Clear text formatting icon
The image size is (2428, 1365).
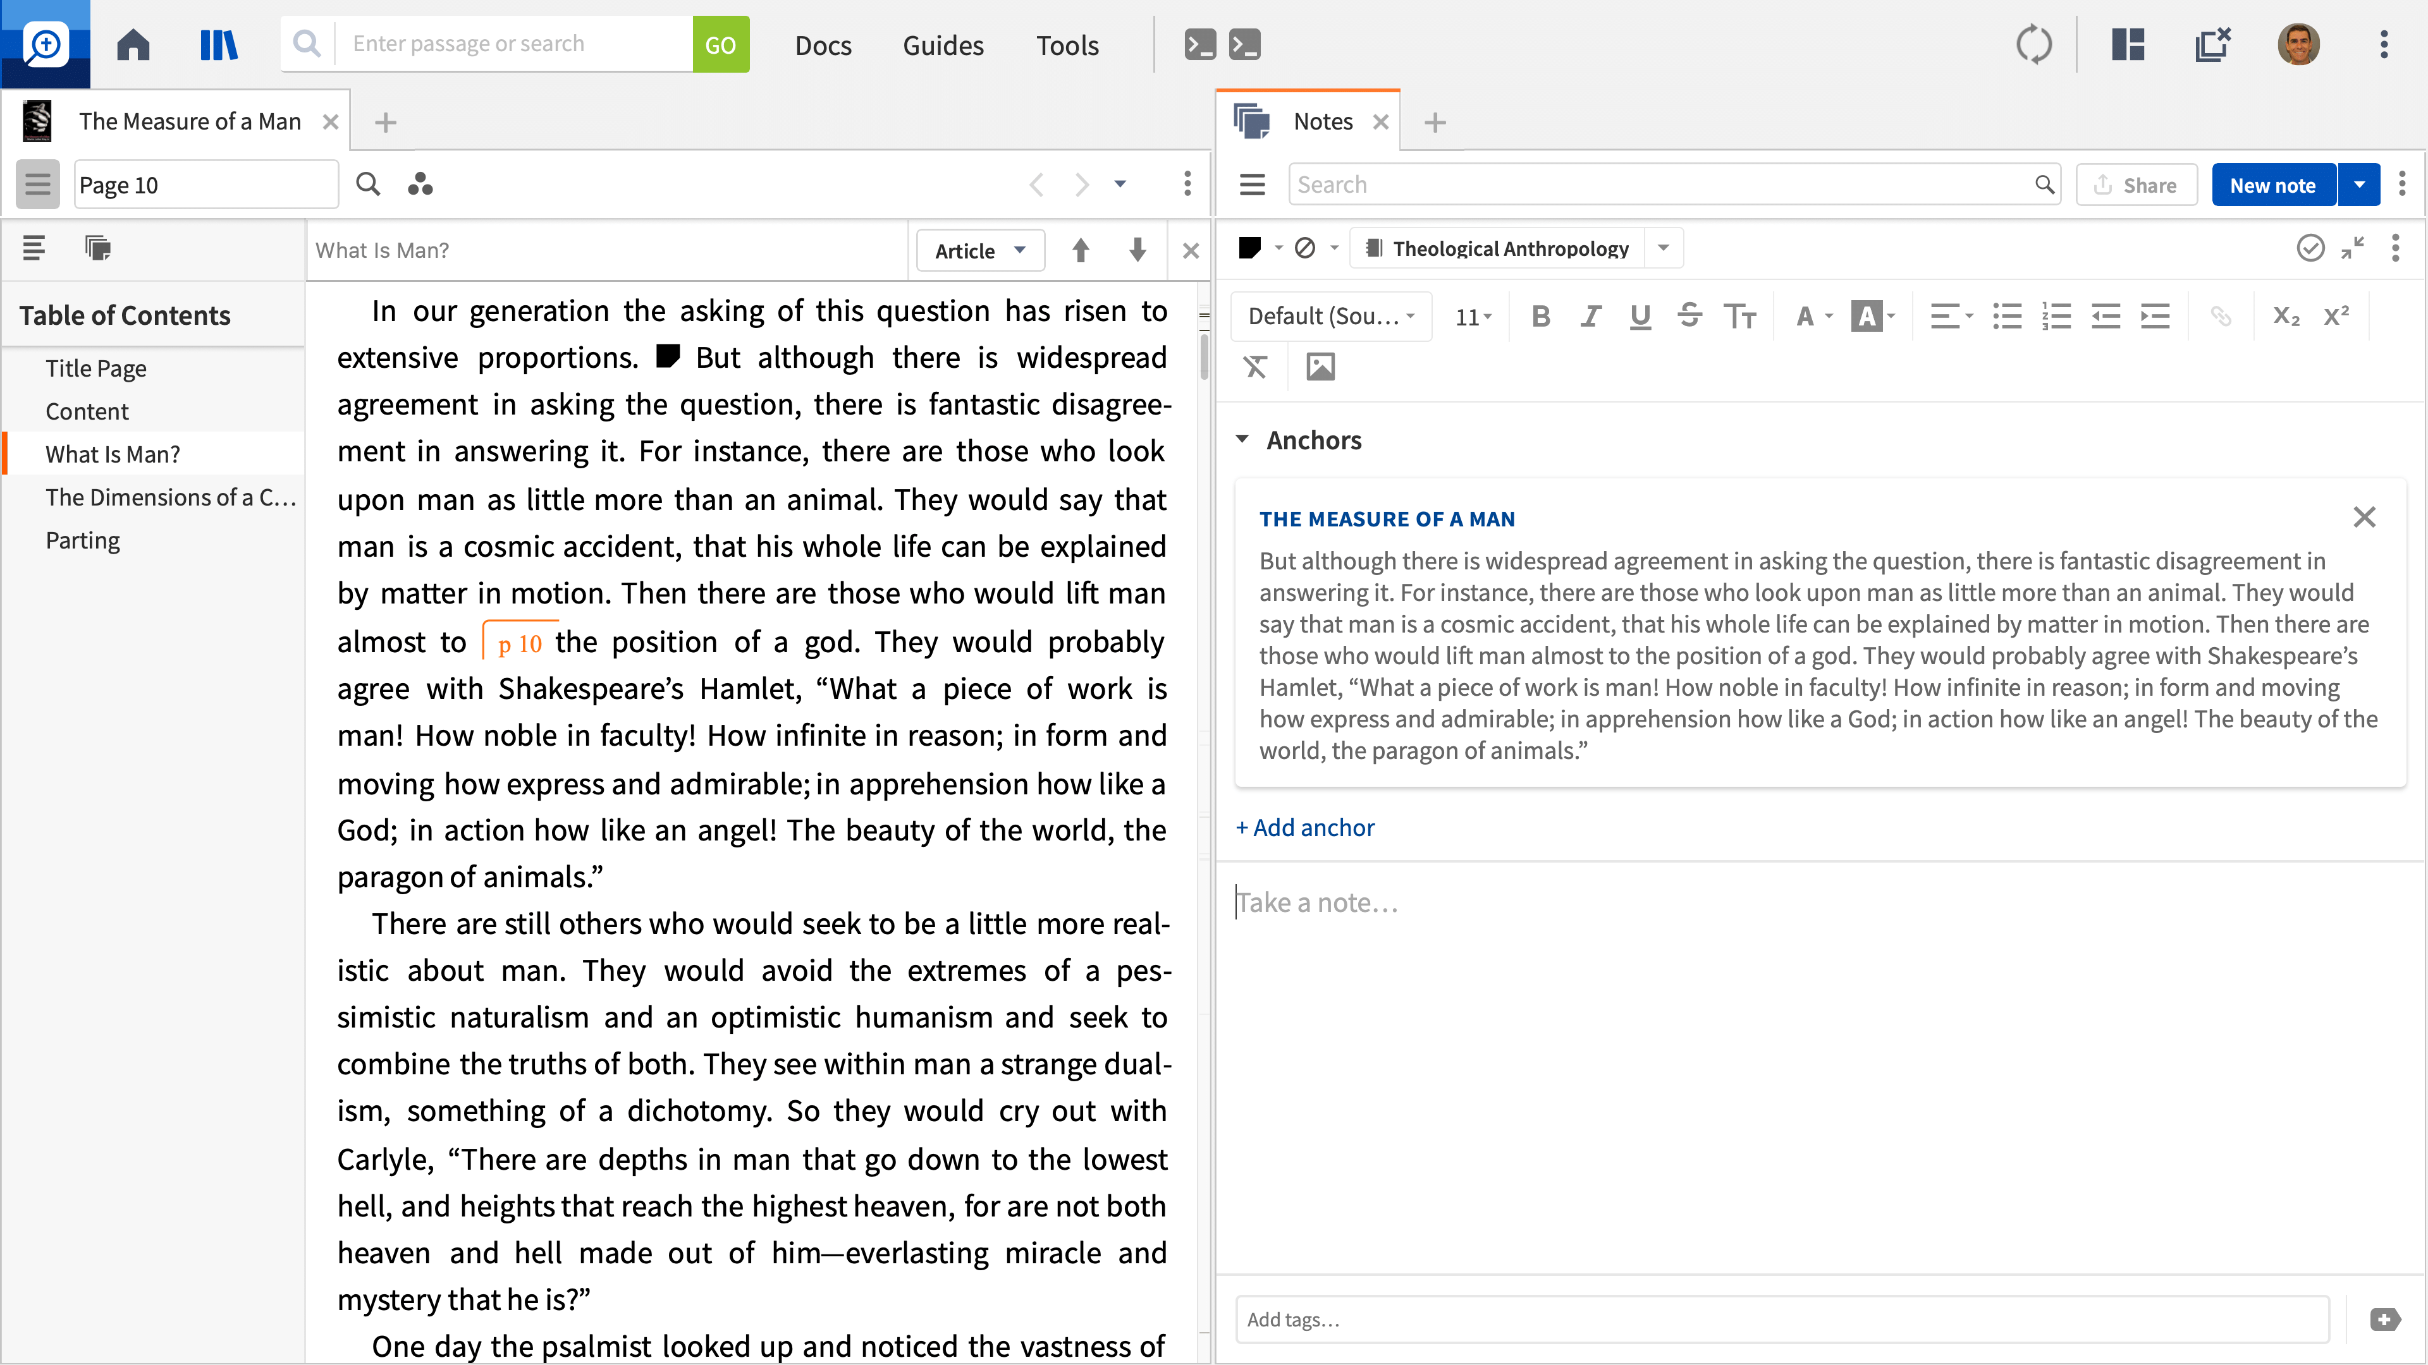click(x=1254, y=367)
